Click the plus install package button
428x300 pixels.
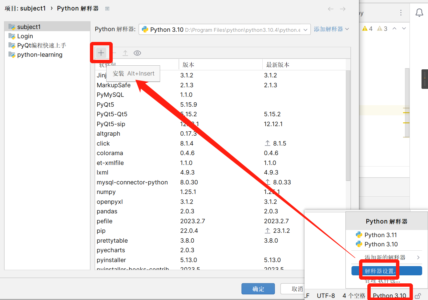pos(101,53)
